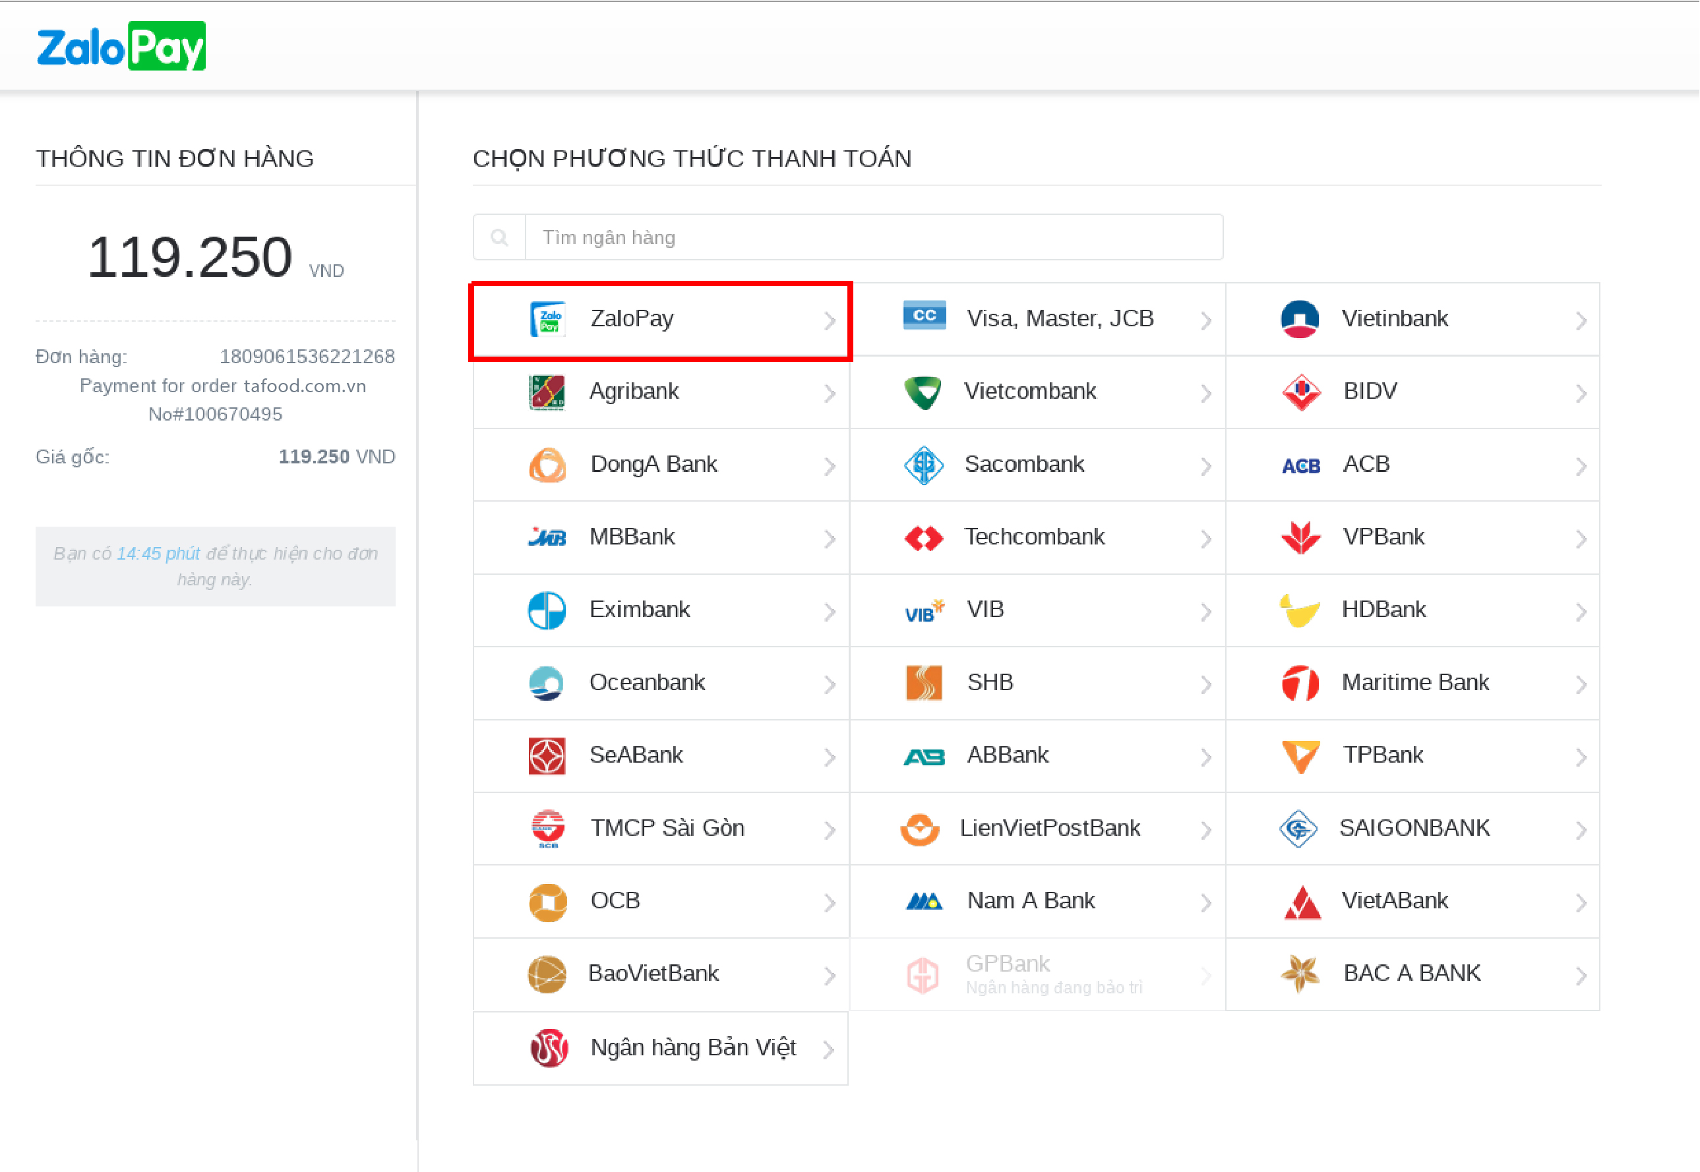Click the MBBank logo icon
Viewport: 1700px width, 1172px height.
tap(547, 537)
